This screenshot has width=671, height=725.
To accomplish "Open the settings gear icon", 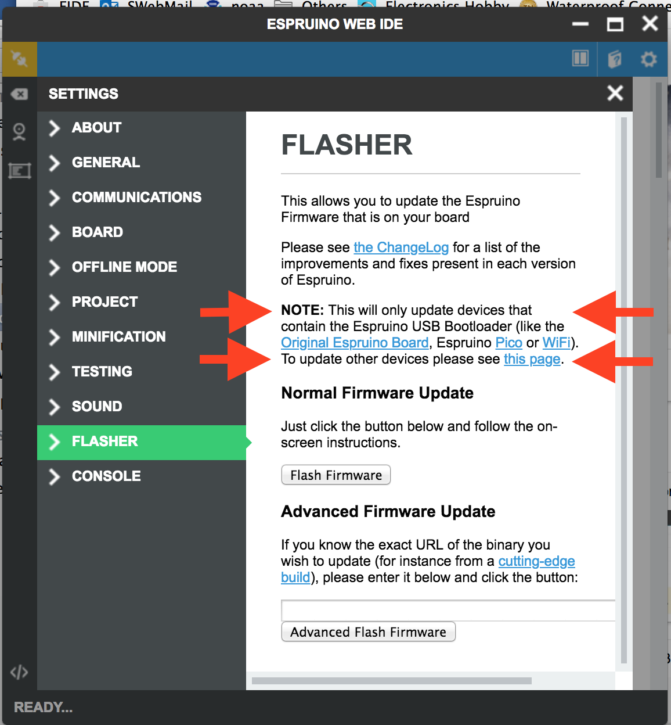I will pos(649,59).
